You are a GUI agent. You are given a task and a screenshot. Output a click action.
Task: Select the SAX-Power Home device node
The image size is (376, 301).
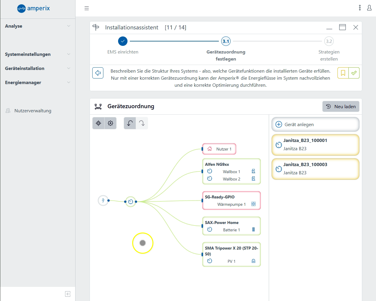pos(231,226)
